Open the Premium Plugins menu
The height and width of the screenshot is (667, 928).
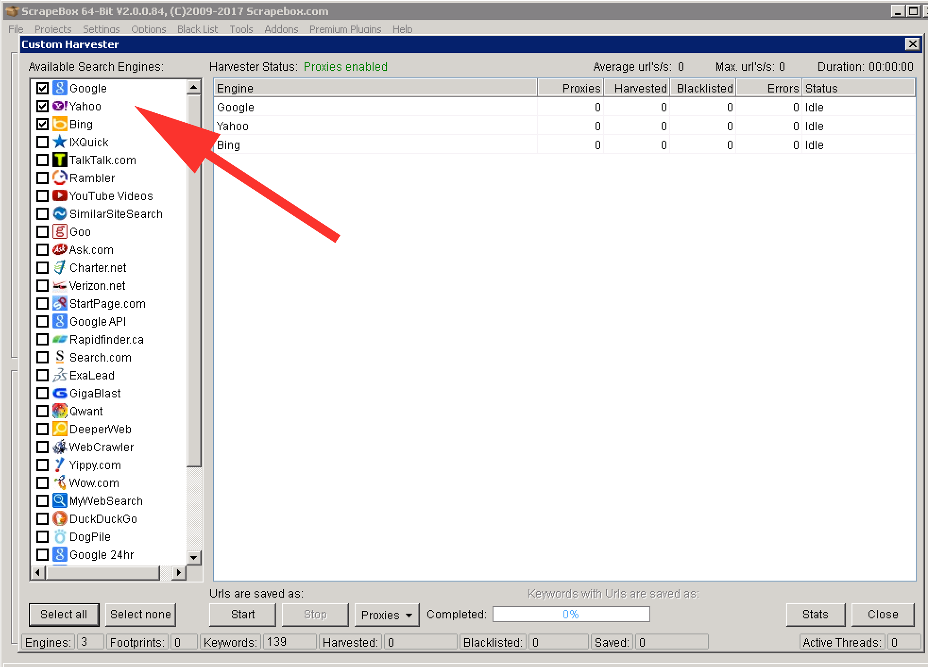pyautogui.click(x=345, y=29)
